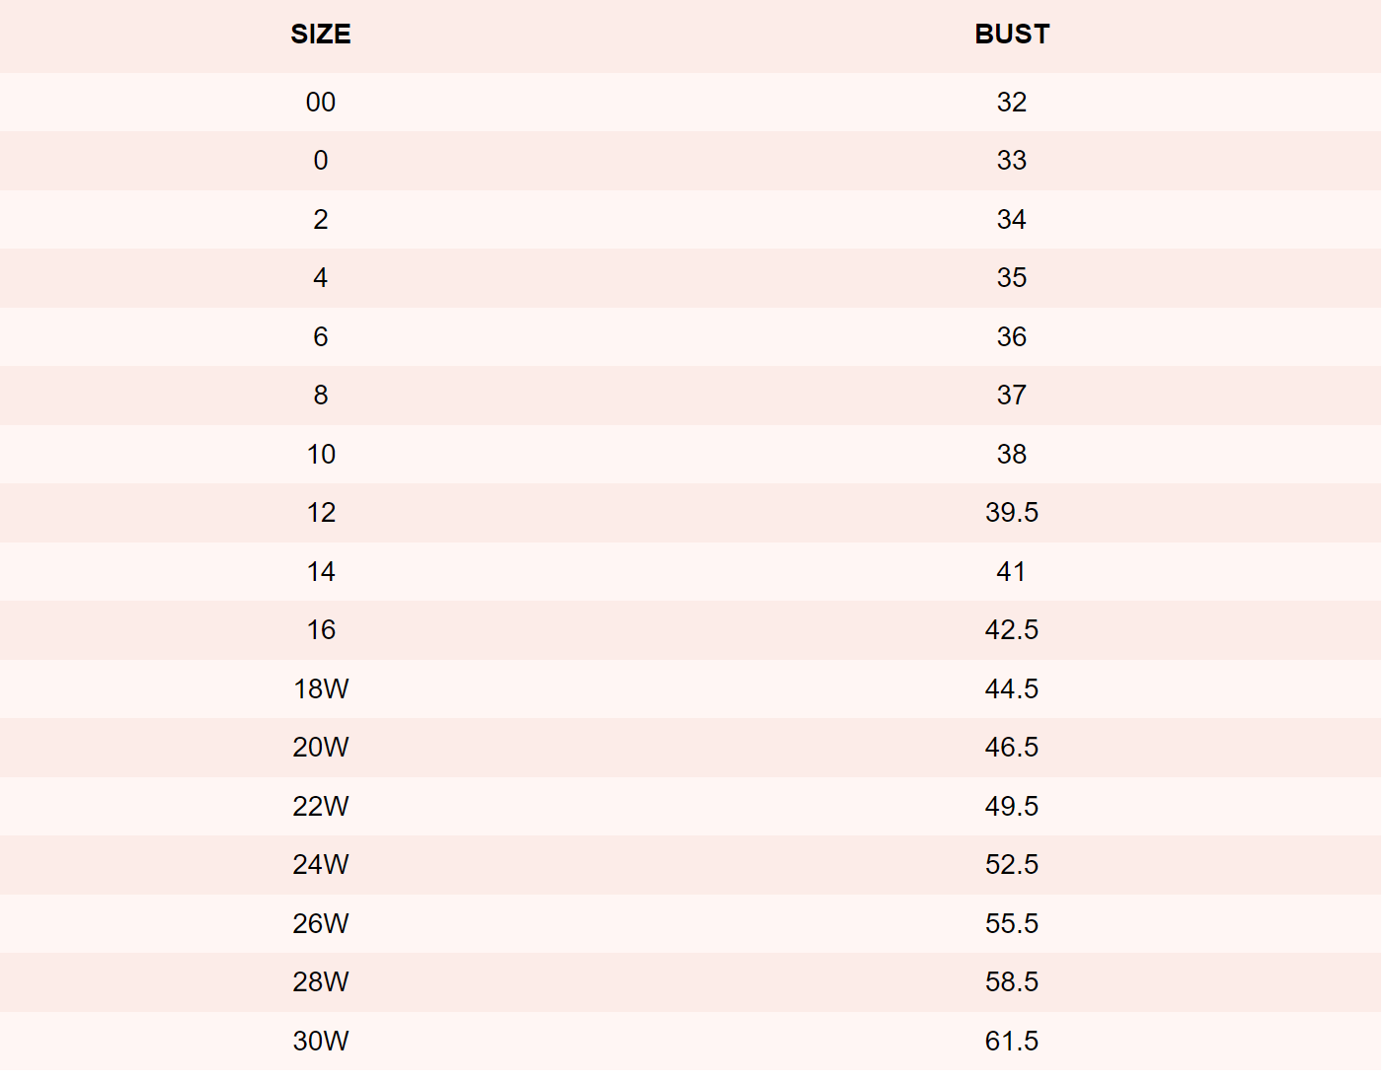Image resolution: width=1388 pixels, height=1083 pixels.
Task: Click the bust value 42.5
Action: pos(1012,630)
